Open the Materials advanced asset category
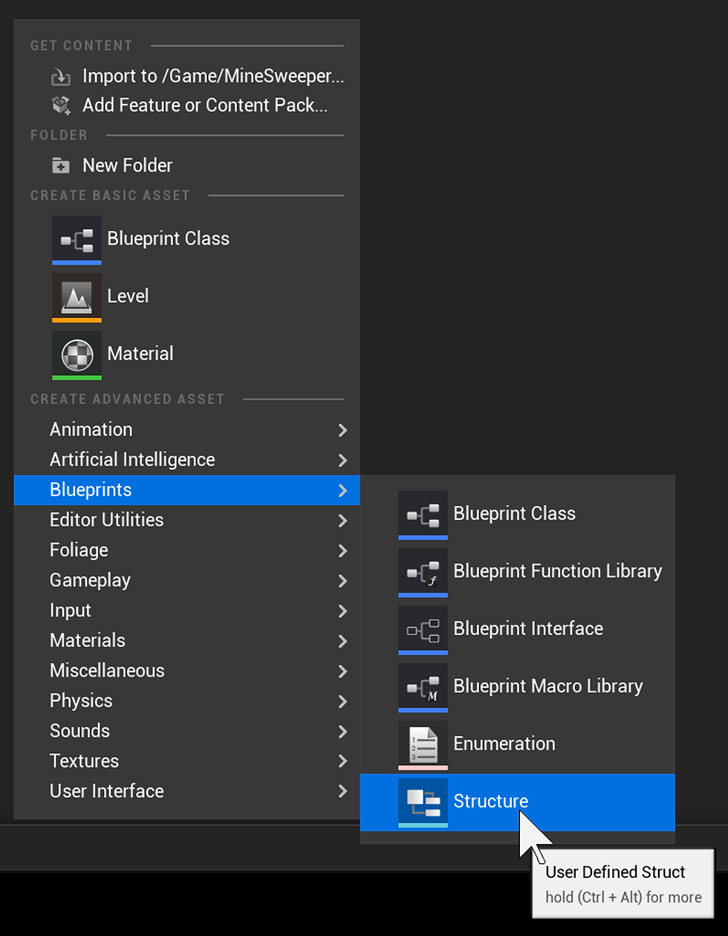The height and width of the screenshot is (936, 728). coord(186,640)
